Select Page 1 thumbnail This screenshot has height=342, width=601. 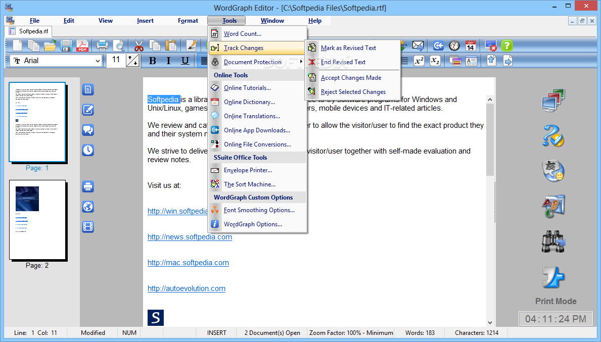(37, 122)
